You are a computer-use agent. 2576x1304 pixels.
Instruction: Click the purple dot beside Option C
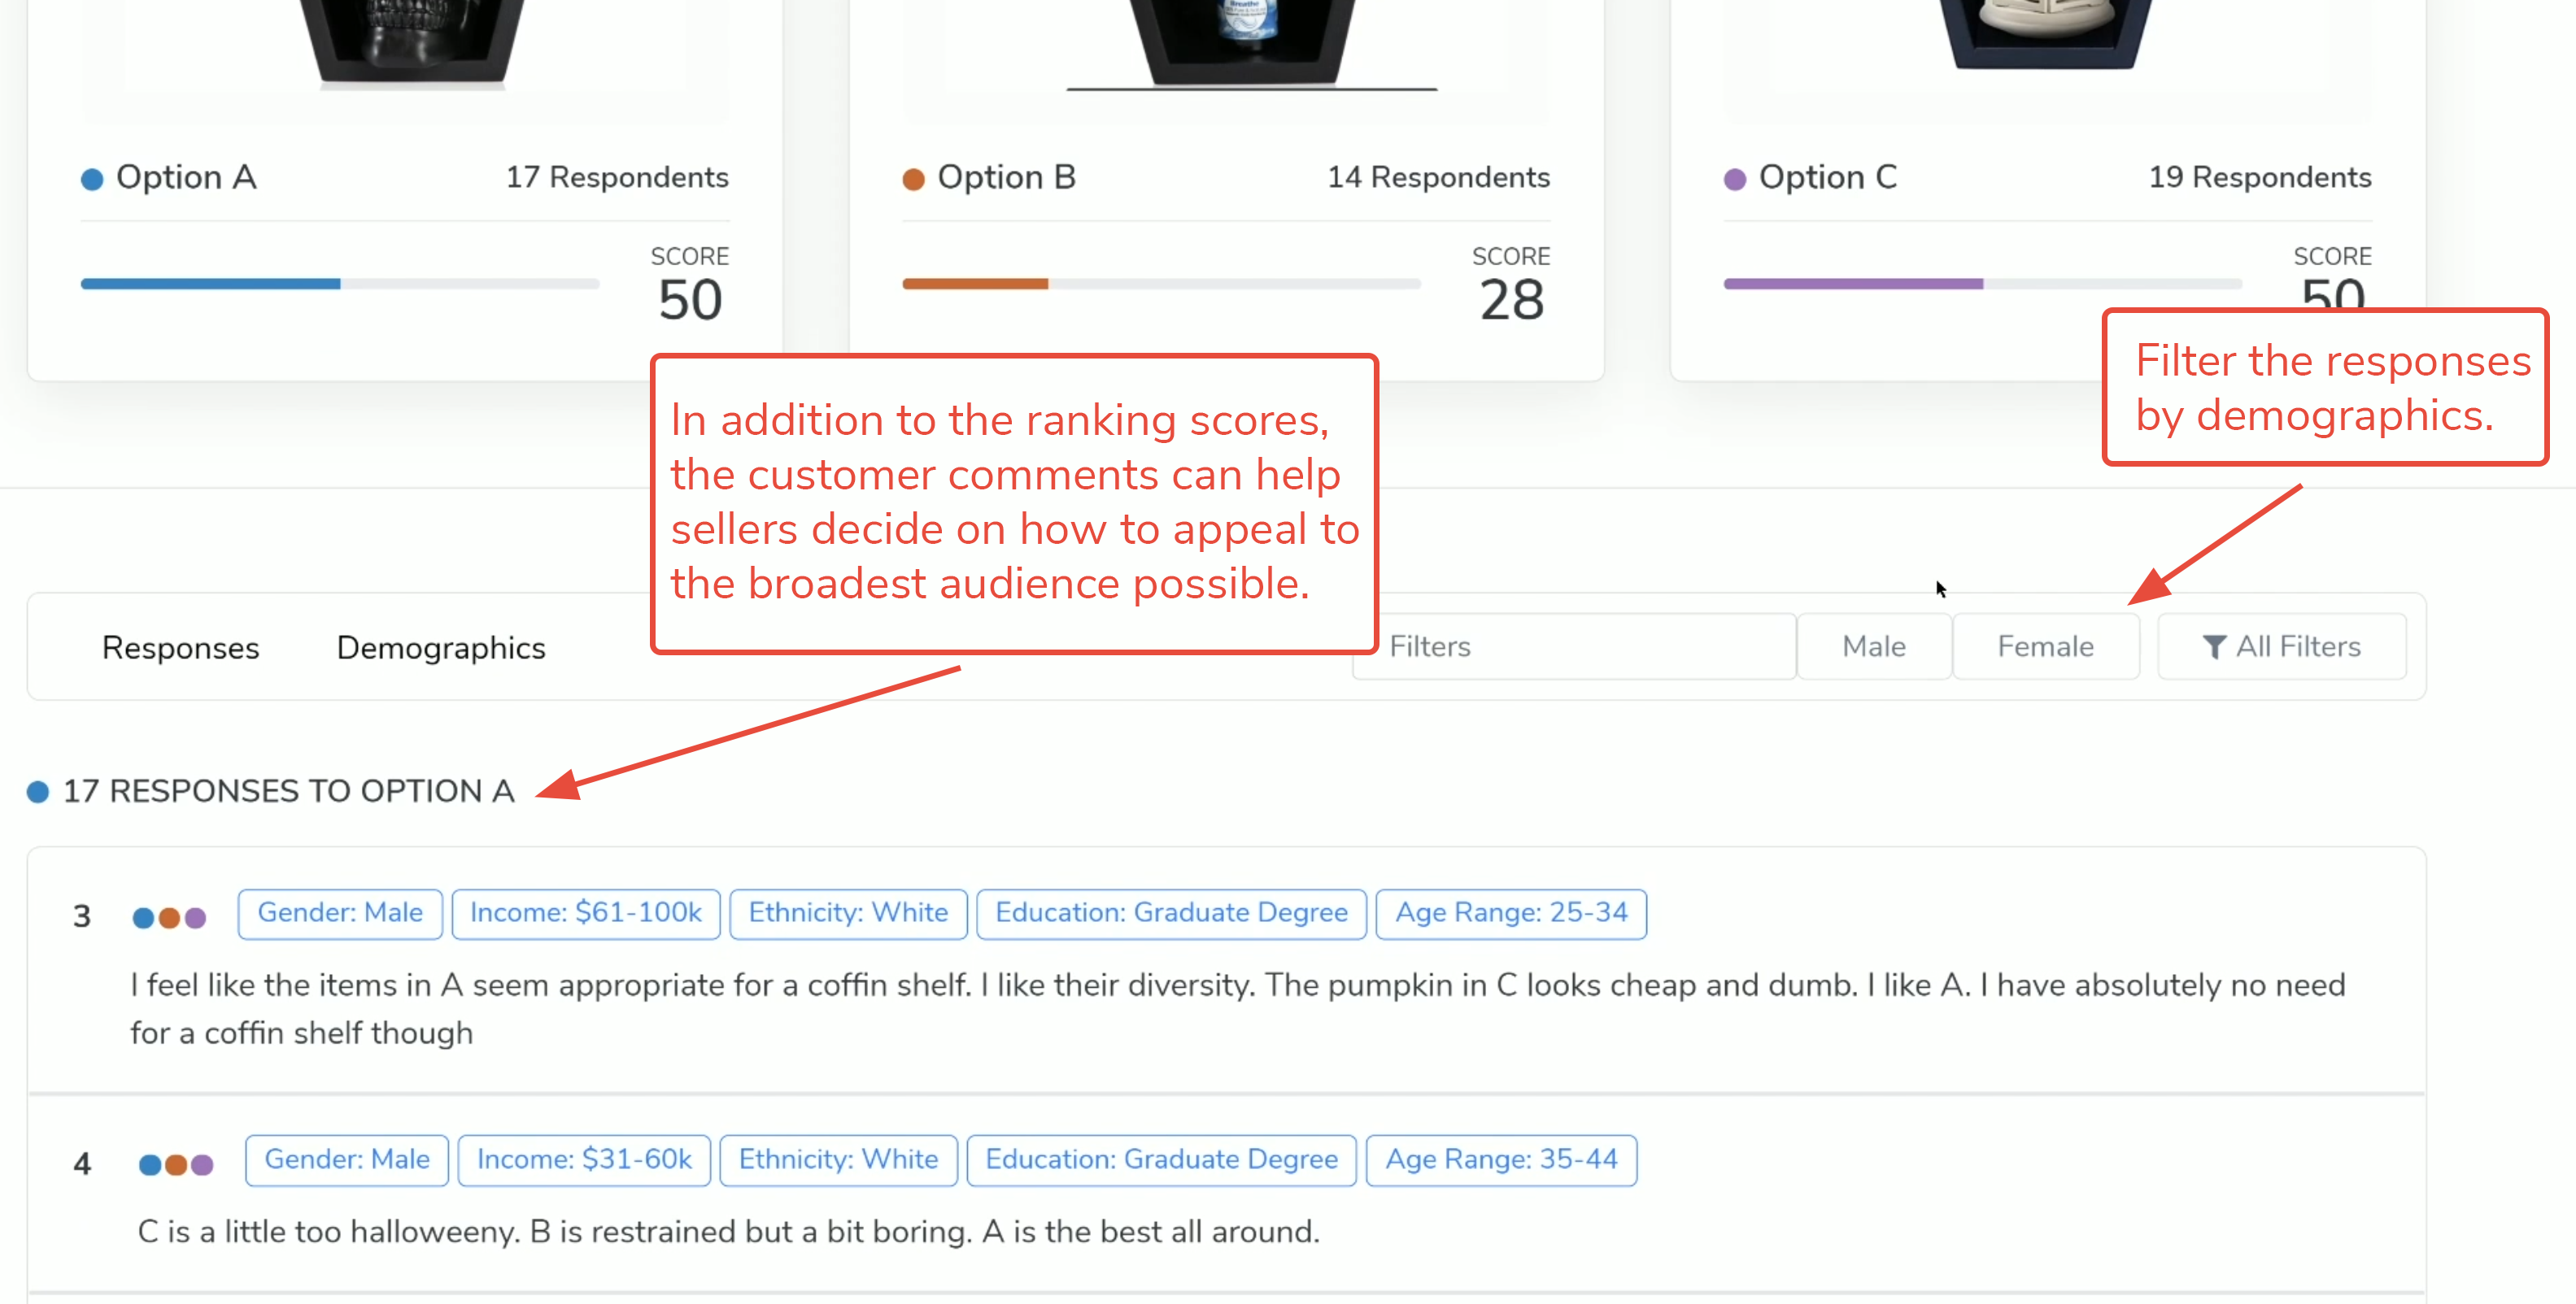1735,179
